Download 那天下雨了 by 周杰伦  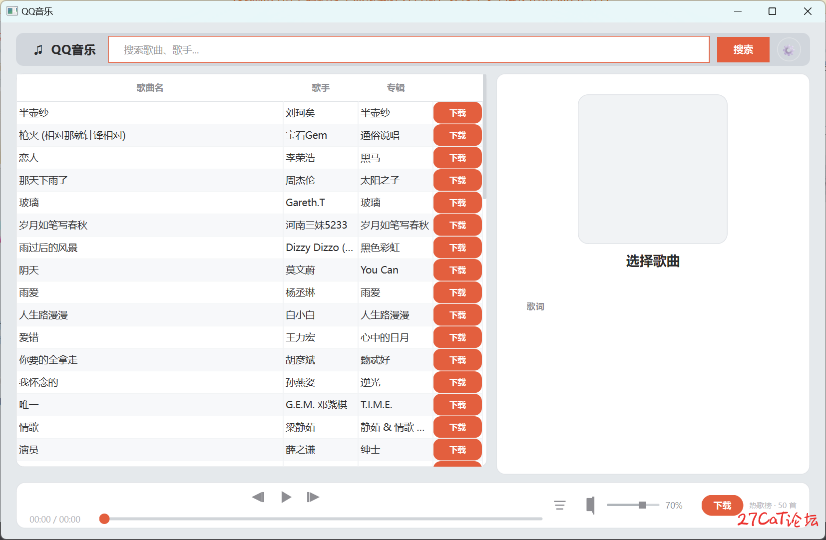click(457, 180)
